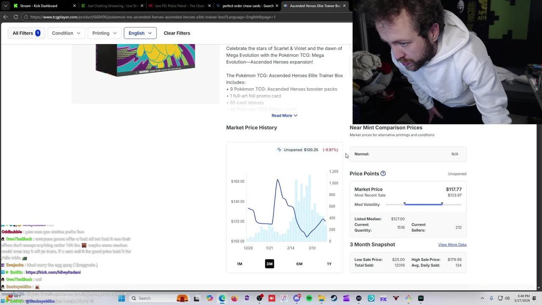
Task: Open Steam from taskbar
Action: click(x=334, y=298)
